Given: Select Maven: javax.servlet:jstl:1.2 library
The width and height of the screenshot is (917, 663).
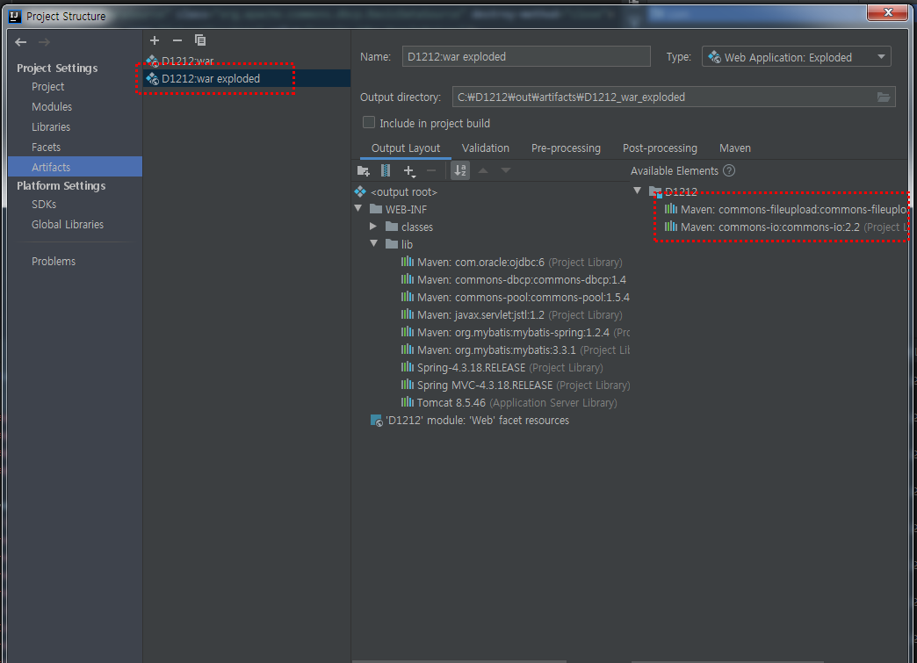Looking at the screenshot, I should (512, 314).
